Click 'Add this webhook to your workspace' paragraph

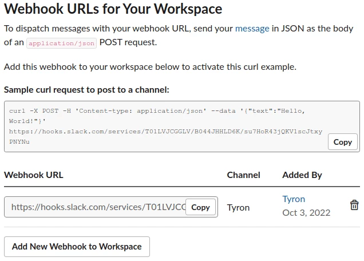coord(150,67)
